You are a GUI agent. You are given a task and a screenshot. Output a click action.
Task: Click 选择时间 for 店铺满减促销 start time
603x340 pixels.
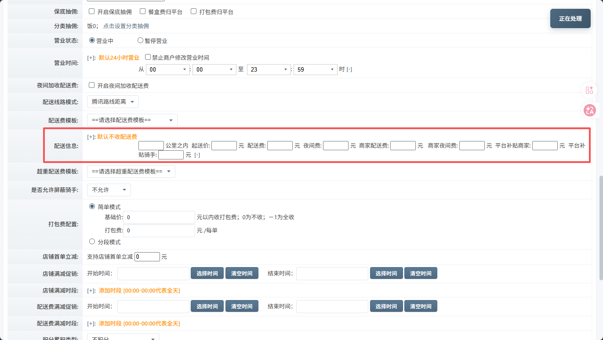pyautogui.click(x=207, y=273)
